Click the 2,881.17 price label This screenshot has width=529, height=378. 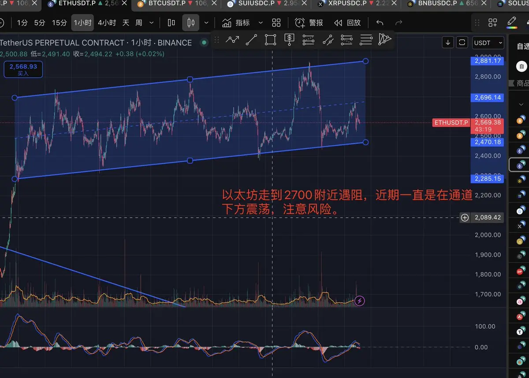[x=488, y=61]
